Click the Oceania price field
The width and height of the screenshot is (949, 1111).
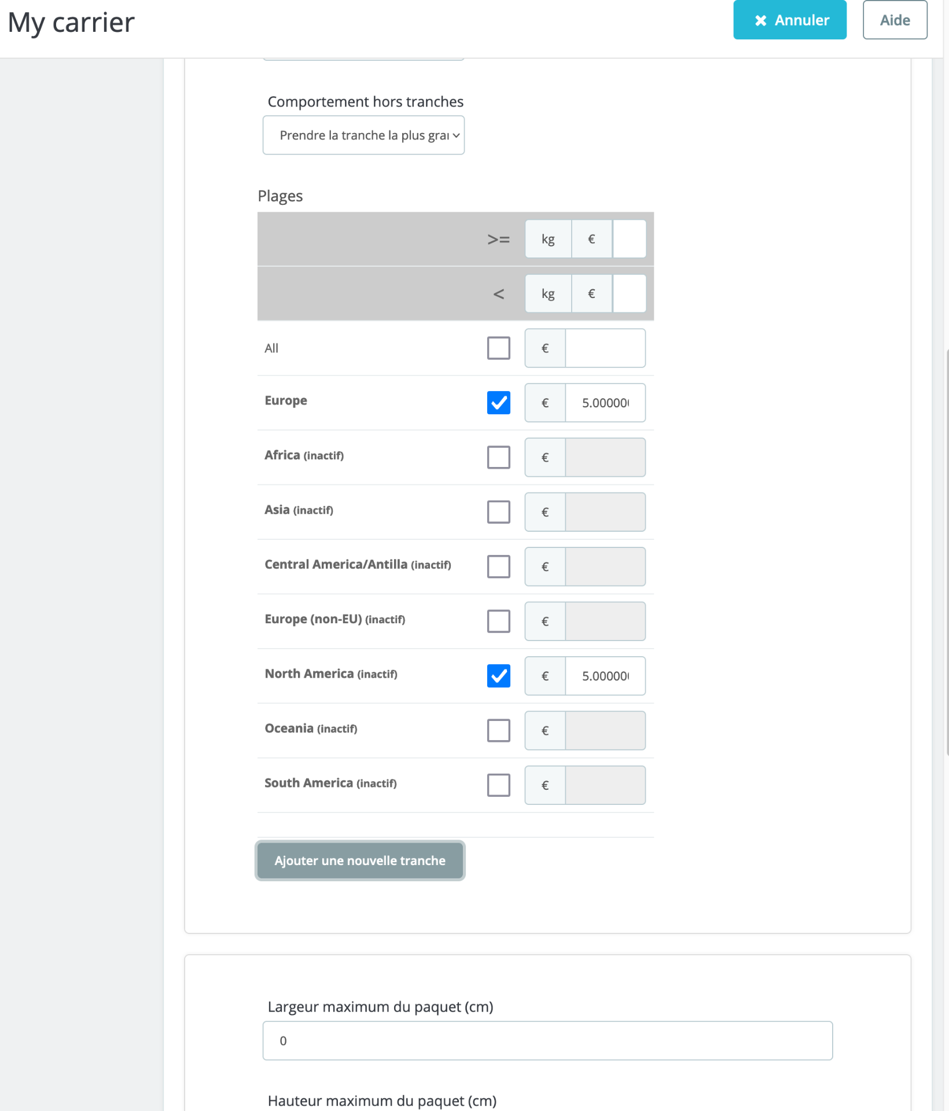605,730
